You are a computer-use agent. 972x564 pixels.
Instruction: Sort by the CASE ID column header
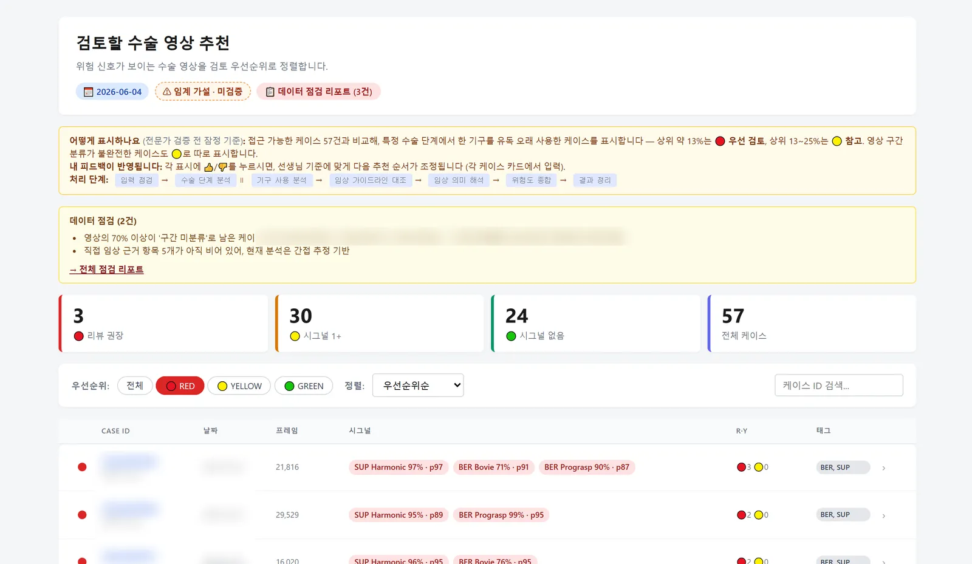[x=115, y=431]
